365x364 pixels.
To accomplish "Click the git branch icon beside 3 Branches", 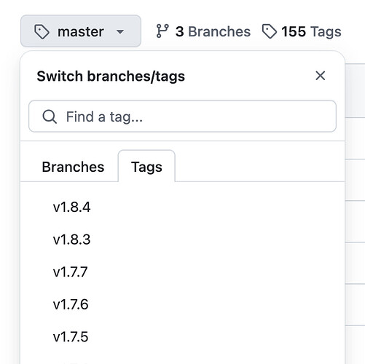I will [162, 31].
